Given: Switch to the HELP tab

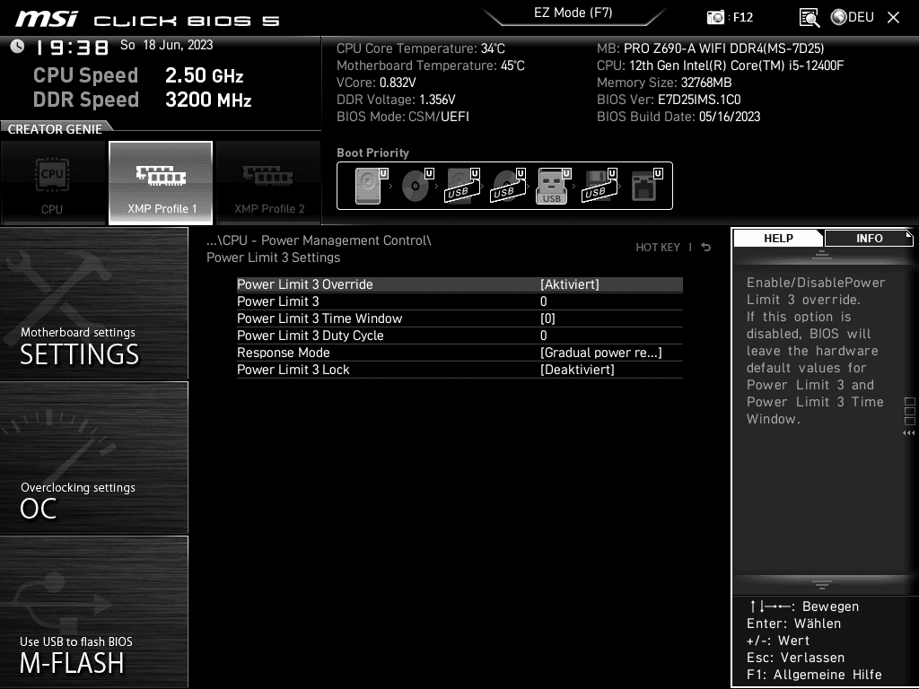Looking at the screenshot, I should pyautogui.click(x=778, y=238).
